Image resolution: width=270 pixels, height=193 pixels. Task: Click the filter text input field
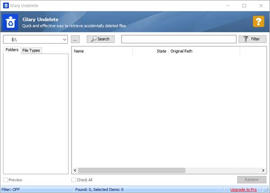pos(179,39)
